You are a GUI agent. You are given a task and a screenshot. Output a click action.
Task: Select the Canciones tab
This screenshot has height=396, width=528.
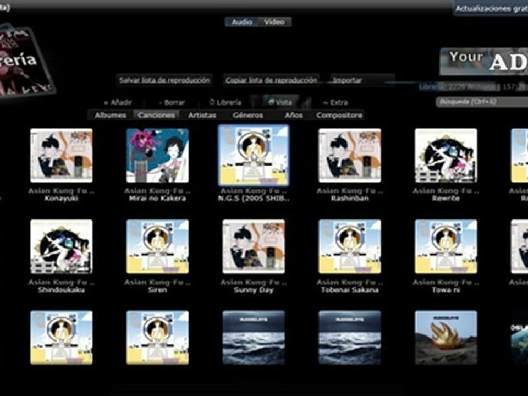(x=156, y=115)
